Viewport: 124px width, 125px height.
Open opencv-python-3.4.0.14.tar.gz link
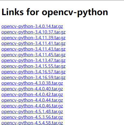pyautogui.click(x=32, y=27)
